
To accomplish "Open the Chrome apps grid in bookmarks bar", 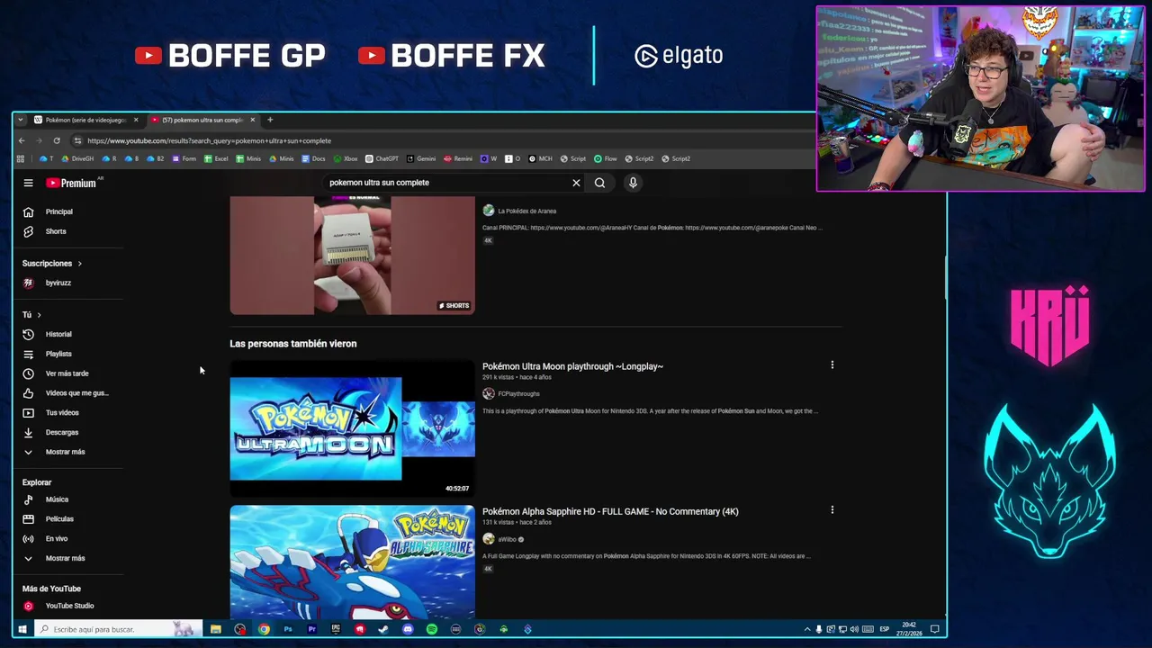I will click(x=21, y=158).
